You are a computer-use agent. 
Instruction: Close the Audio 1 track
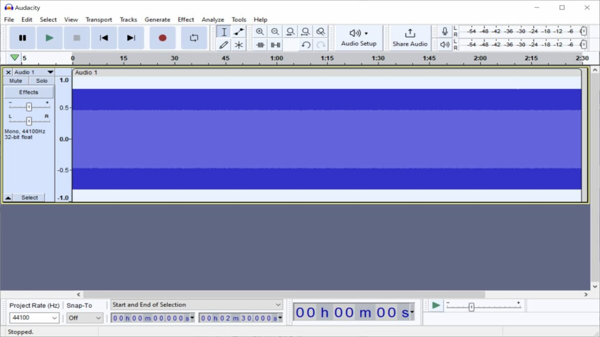(x=8, y=72)
